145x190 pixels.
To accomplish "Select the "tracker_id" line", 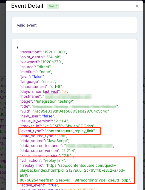I will pos(58,126).
